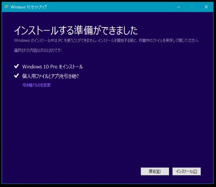
Task: Open 引き継ぐものを変更 link
Action: pyautogui.click(x=36, y=85)
